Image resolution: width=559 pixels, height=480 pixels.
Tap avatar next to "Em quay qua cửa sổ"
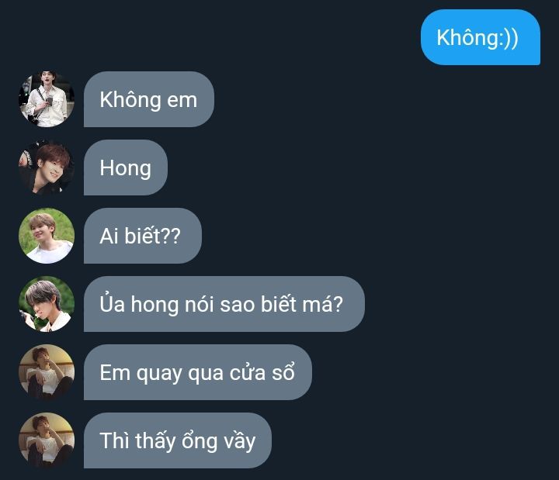pos(47,372)
